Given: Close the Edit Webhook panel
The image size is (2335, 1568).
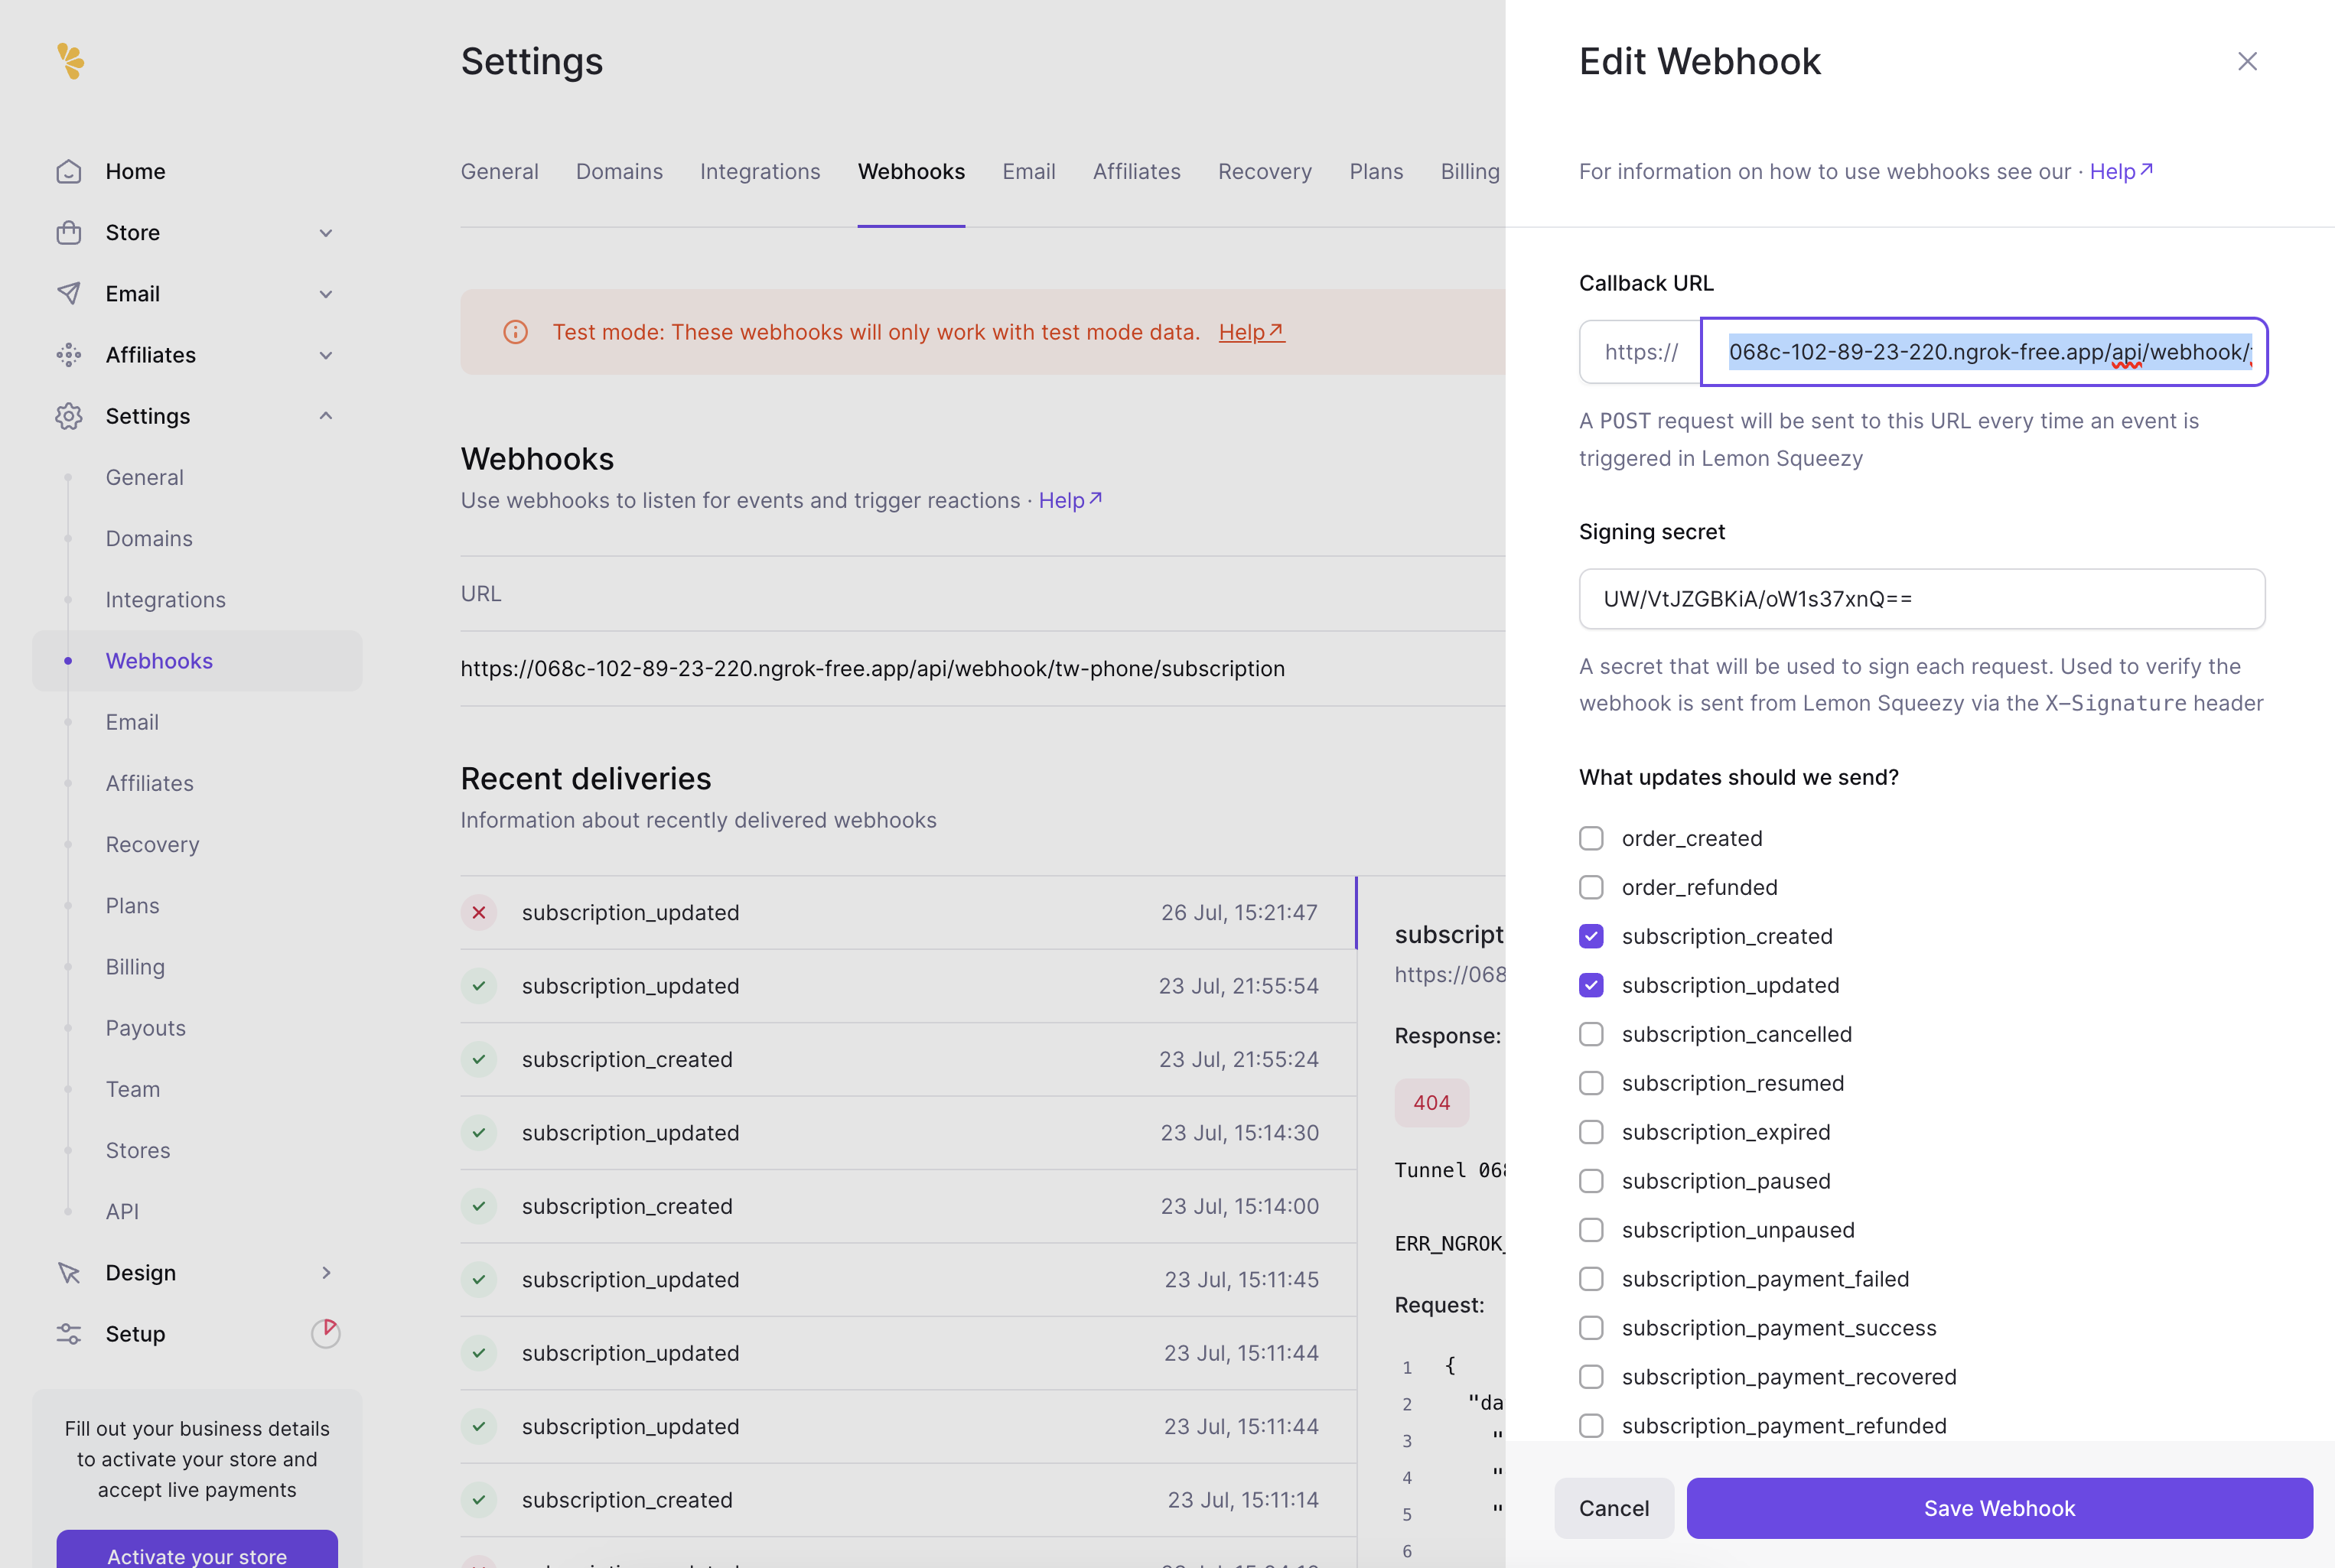Looking at the screenshot, I should click(2247, 61).
